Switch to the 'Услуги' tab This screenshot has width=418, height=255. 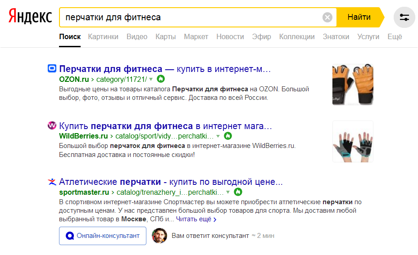(x=368, y=37)
